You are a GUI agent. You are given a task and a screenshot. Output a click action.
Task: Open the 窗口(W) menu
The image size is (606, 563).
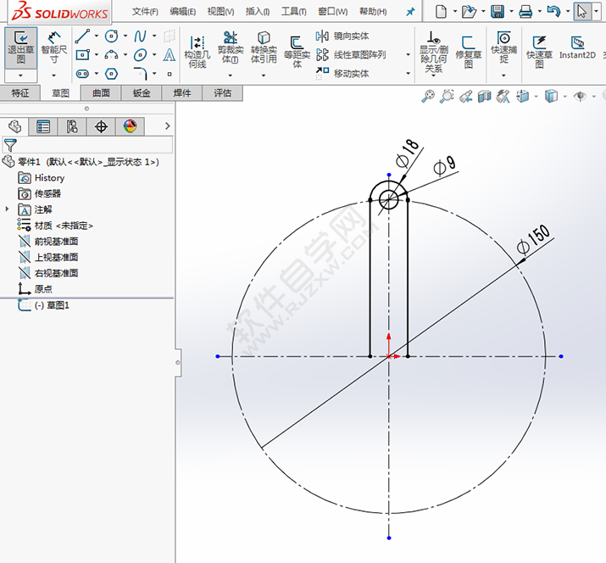[332, 12]
